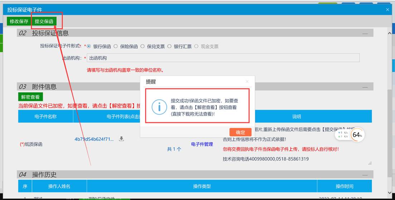Click the download icon beside file 4b79d54b624f71
The image size is (395, 200).
[121, 139]
